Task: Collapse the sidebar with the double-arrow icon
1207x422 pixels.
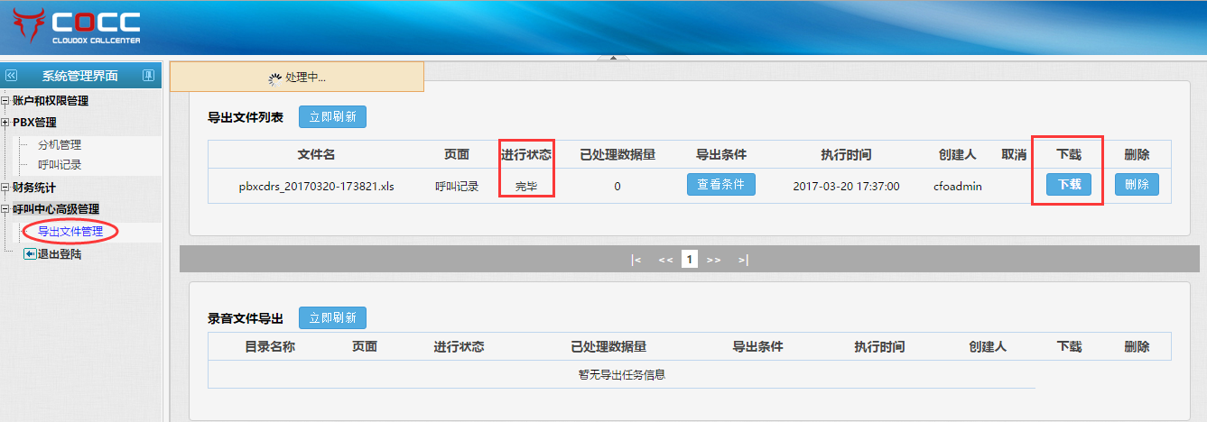Action: pos(12,76)
